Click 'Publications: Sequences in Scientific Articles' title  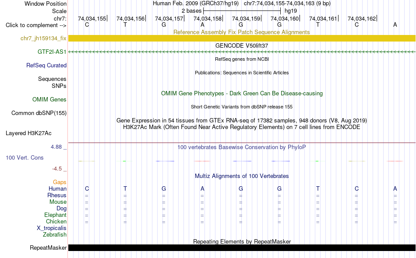(242, 73)
